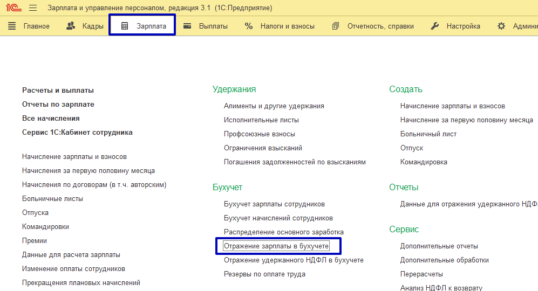Click the Отчетность documents icon

336,26
